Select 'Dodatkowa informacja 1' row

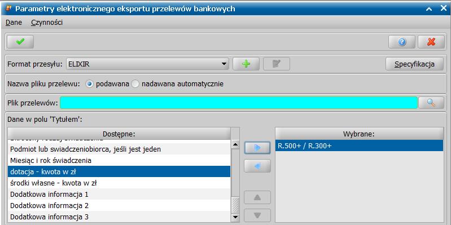(x=119, y=194)
